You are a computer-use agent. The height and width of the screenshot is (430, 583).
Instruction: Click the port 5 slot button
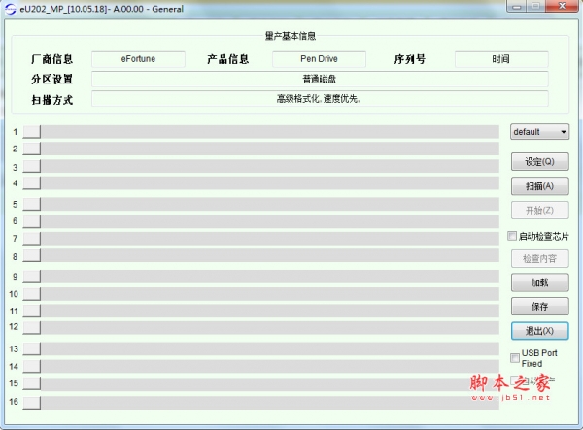point(32,204)
